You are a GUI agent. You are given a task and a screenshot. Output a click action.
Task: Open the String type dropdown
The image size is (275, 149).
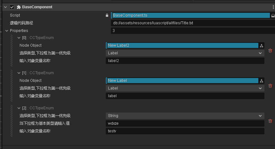(185, 116)
